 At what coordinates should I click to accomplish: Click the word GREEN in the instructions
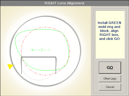click(115, 23)
